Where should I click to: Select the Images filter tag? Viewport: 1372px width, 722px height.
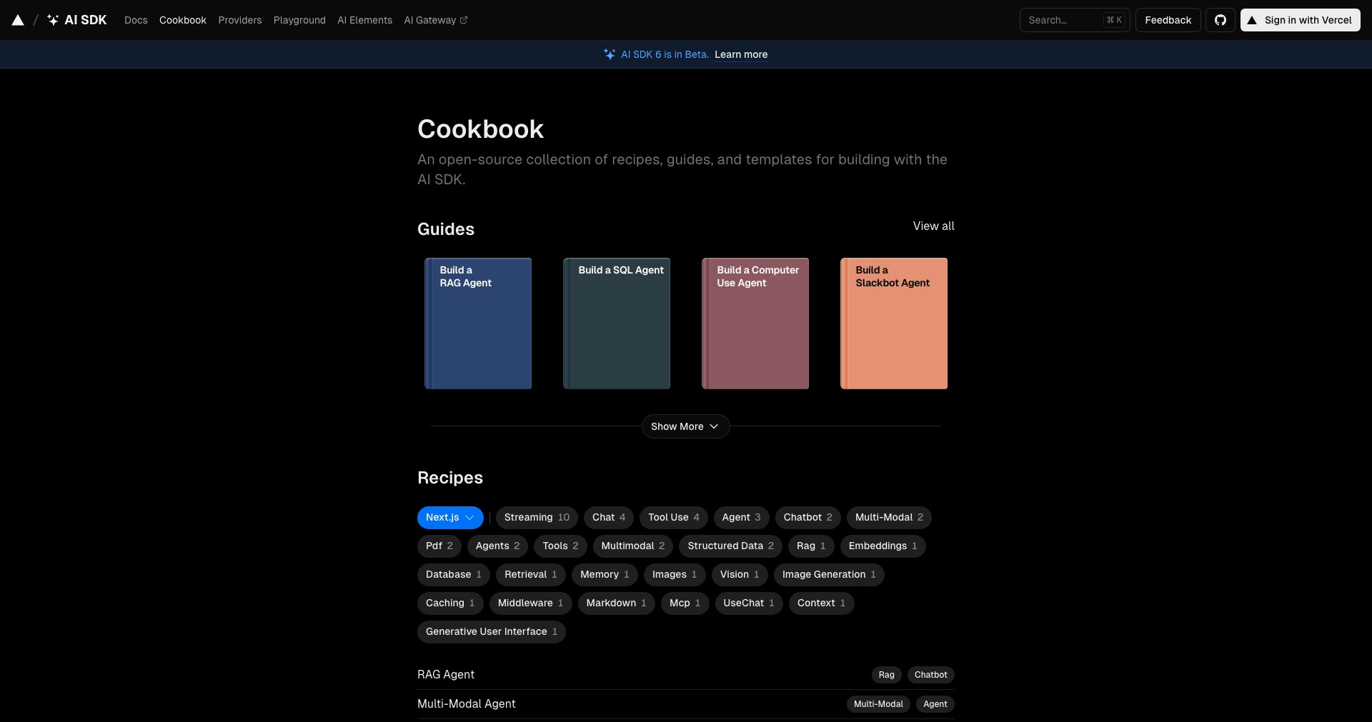click(x=675, y=575)
